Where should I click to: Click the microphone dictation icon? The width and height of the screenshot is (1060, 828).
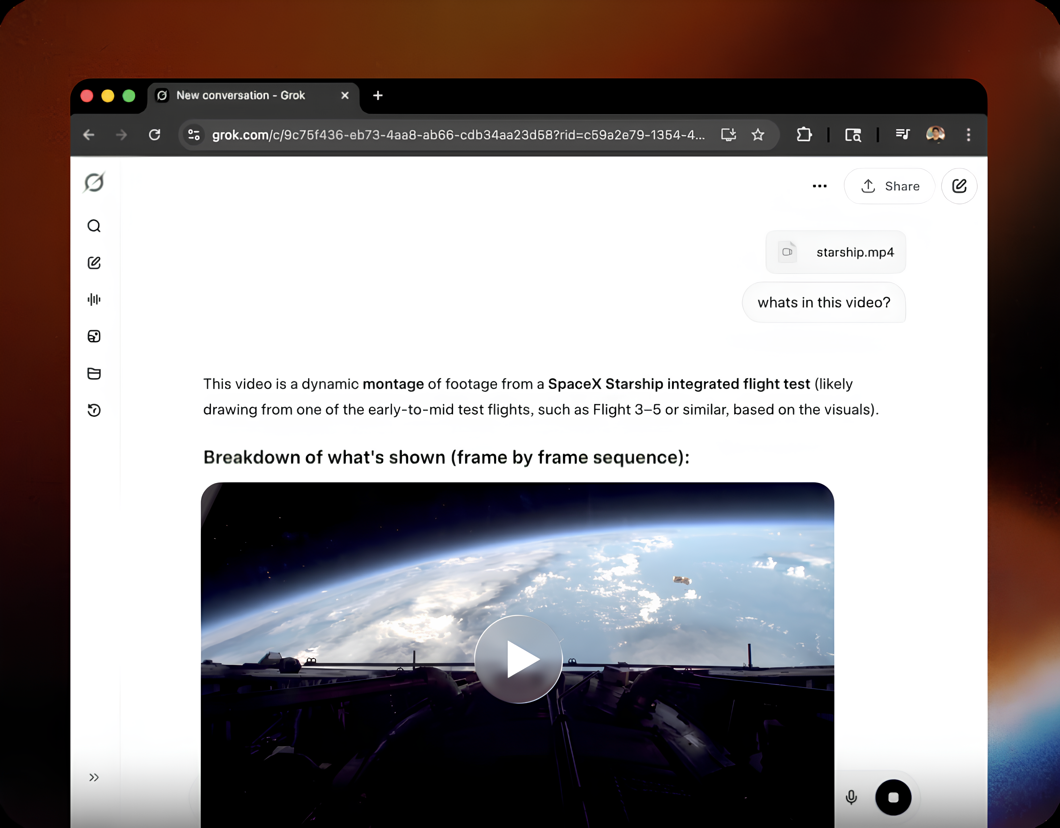click(851, 797)
